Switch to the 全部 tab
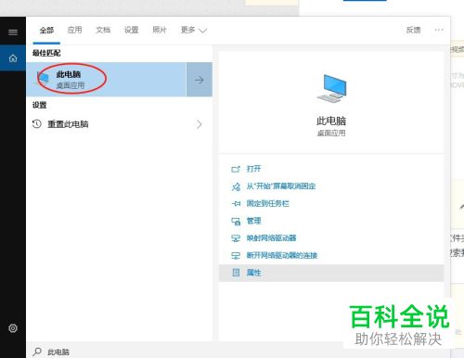 (46, 31)
